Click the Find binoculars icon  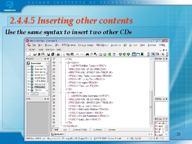87,54
